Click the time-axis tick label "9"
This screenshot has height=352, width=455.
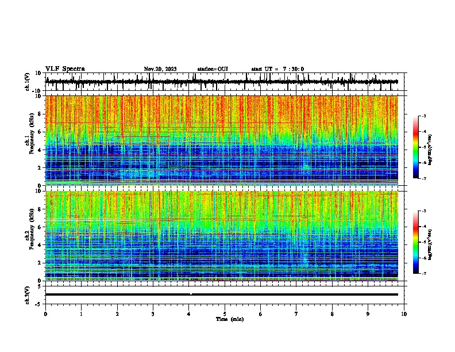click(x=368, y=314)
